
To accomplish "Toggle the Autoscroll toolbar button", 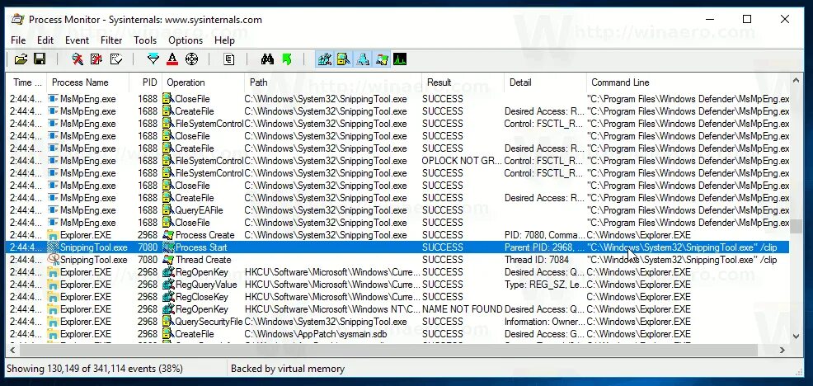I will (96, 59).
